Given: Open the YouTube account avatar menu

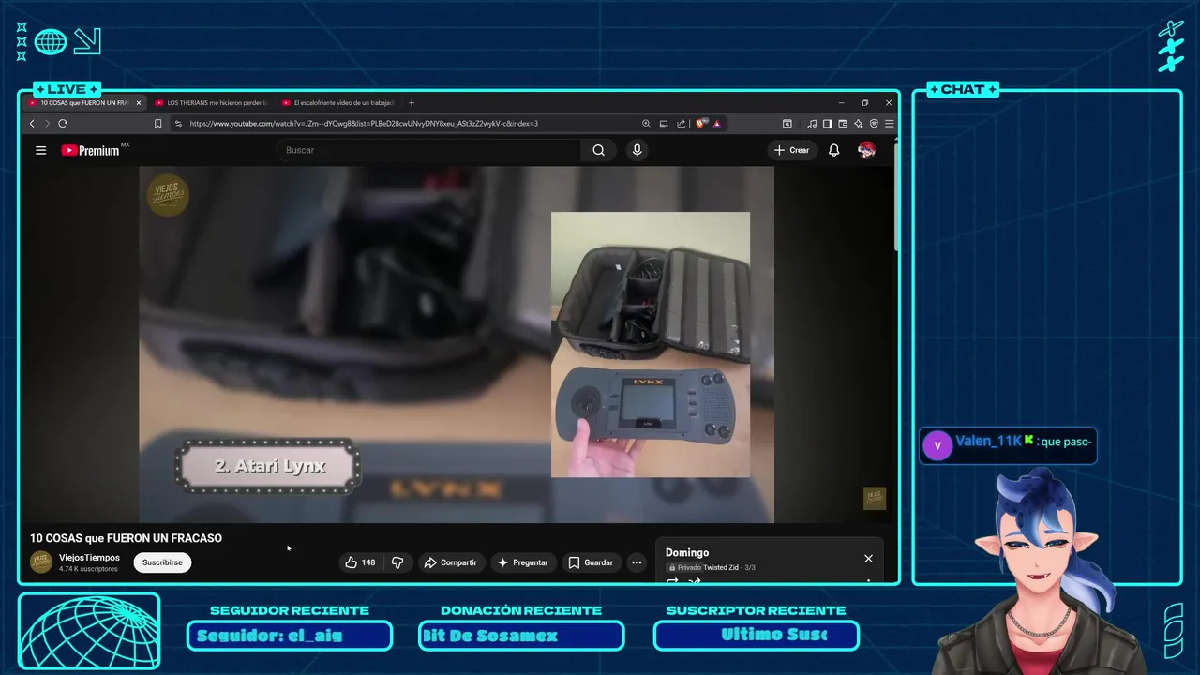Looking at the screenshot, I should click(x=866, y=150).
